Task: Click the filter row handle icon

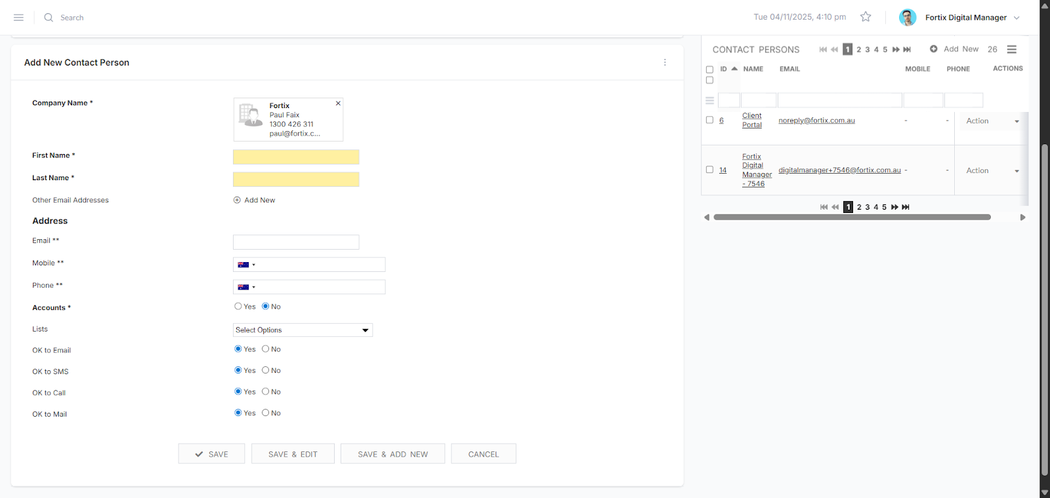Action: [709, 101]
